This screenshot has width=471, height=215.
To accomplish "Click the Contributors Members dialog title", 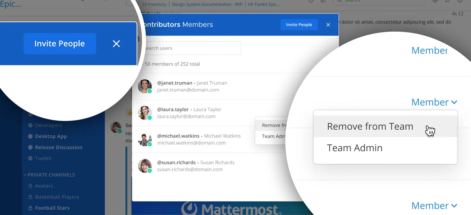I will 178,25.
